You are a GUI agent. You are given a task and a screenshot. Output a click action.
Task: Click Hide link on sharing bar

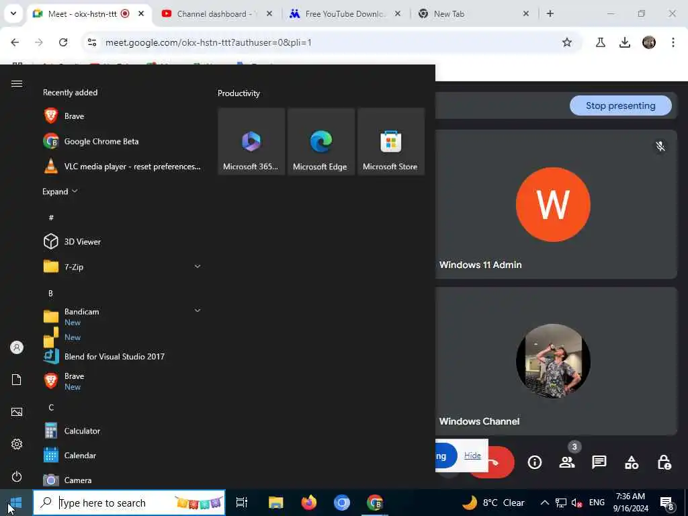[x=472, y=456]
